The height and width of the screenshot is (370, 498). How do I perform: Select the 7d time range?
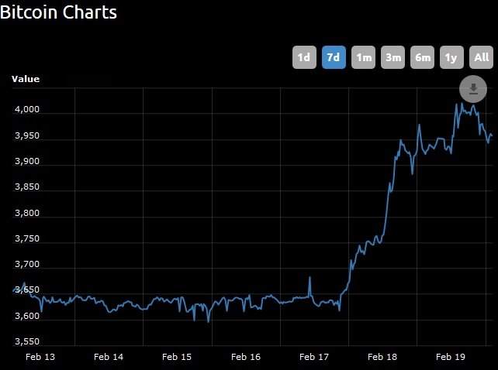[334, 57]
